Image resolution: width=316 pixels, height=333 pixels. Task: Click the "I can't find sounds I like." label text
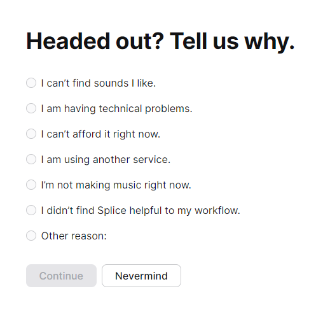(99, 83)
